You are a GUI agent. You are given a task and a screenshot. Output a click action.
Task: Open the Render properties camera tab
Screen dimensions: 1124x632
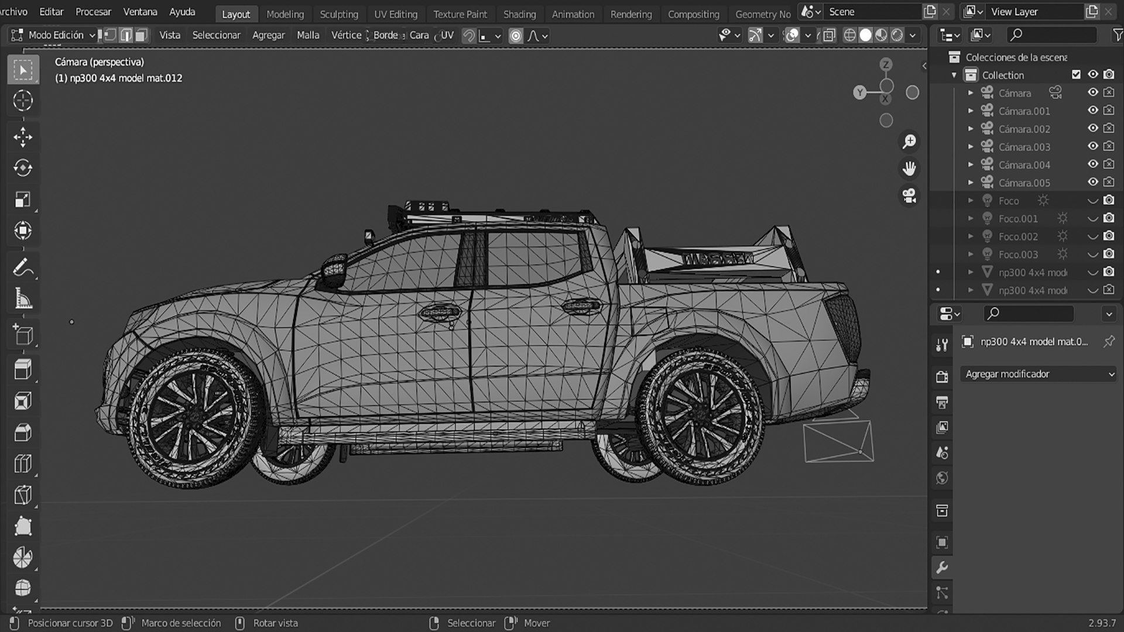point(942,377)
